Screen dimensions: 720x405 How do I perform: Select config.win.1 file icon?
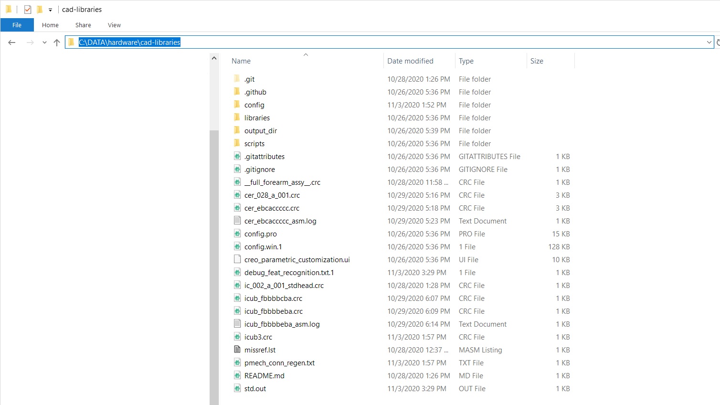pos(237,246)
